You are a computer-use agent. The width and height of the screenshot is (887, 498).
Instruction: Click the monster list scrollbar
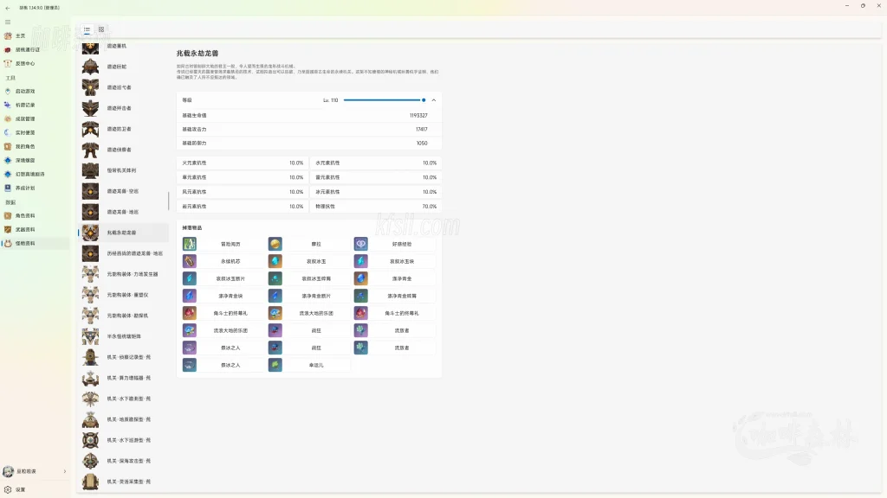pyautogui.click(x=168, y=201)
